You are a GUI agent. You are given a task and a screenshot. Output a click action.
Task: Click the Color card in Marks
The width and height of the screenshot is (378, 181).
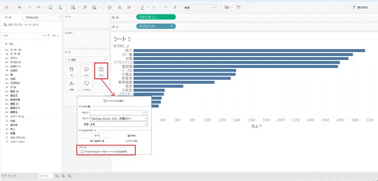71,71
